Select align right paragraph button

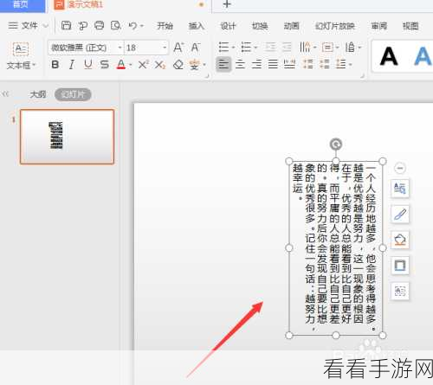[256, 64]
